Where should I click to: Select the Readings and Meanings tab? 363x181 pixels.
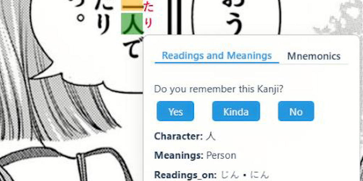pos(217,56)
